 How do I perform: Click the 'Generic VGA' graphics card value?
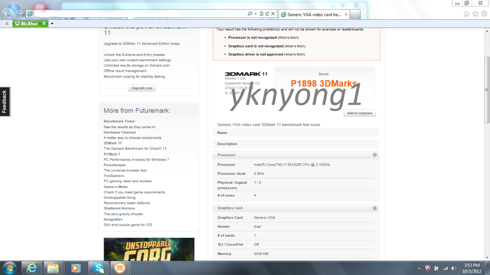[x=264, y=218]
